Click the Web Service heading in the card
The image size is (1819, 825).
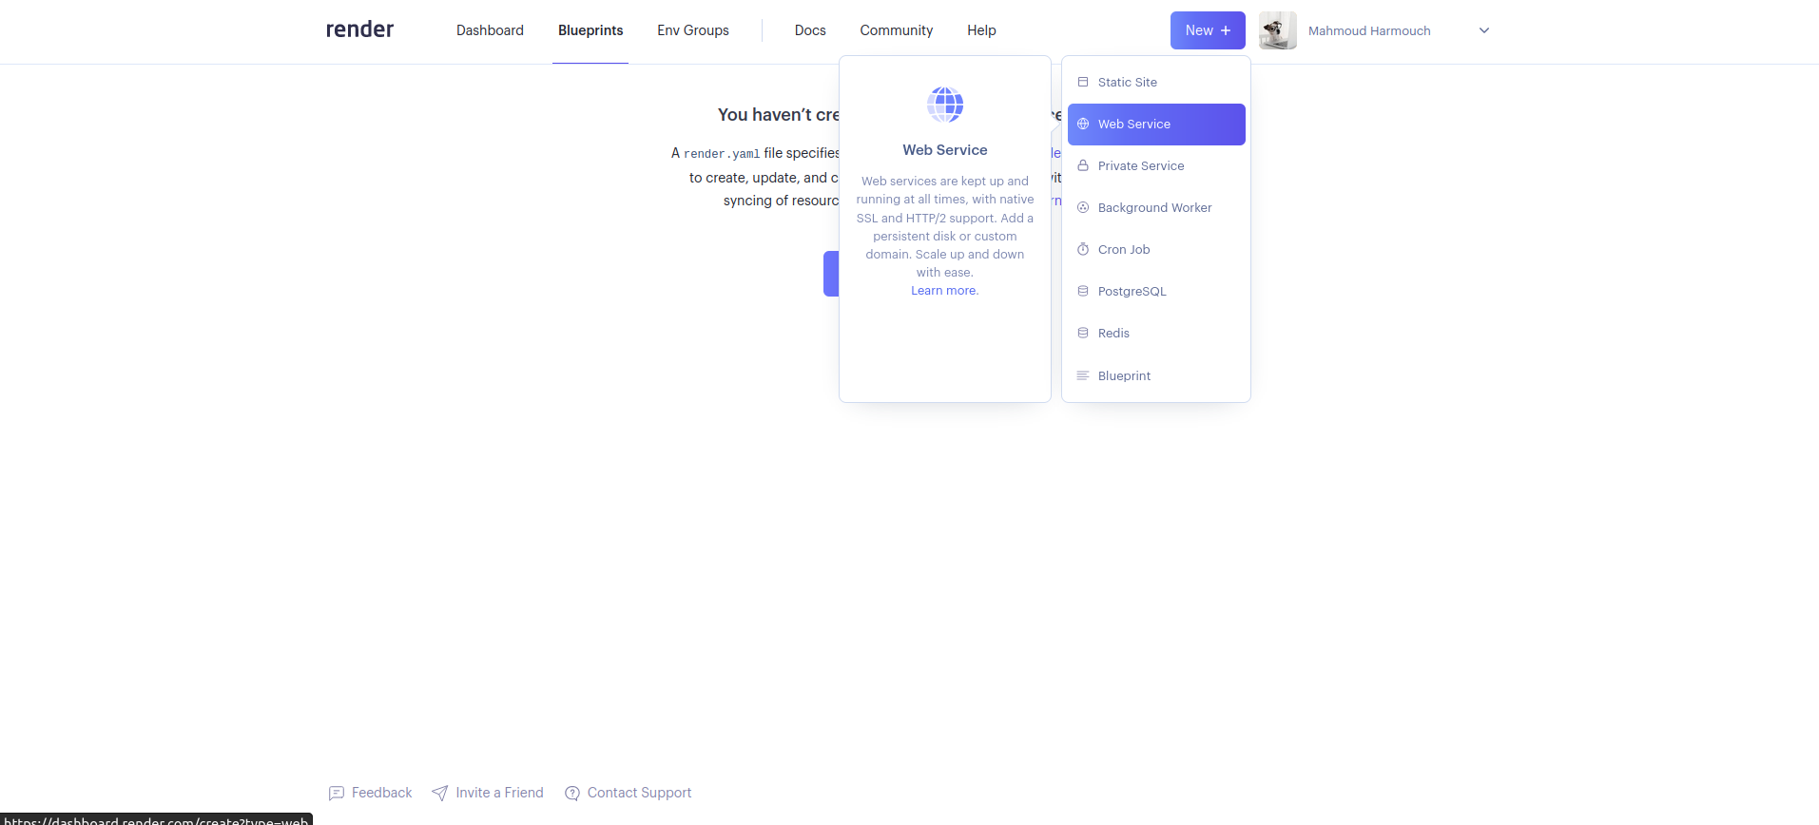point(945,150)
